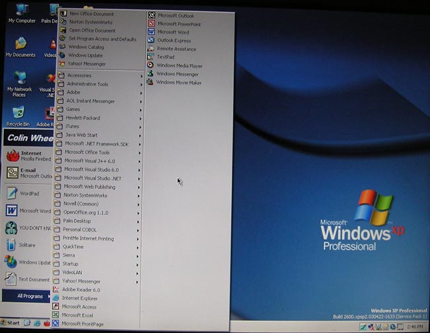The width and height of the screenshot is (430, 333).
Task: Click the Start button
Action: [x=11, y=323]
